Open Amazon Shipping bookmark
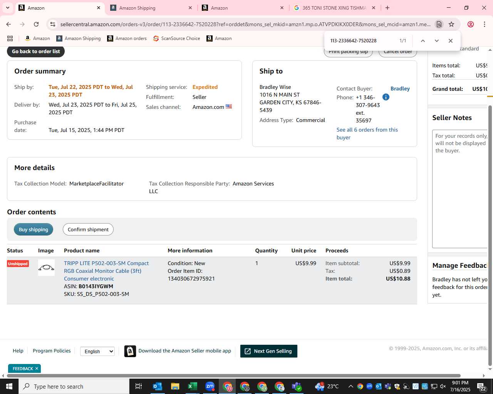 click(79, 38)
